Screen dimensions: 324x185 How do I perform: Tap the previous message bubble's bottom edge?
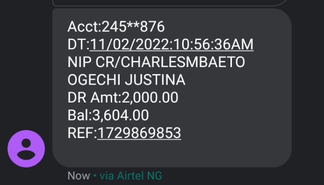click(170, 3)
